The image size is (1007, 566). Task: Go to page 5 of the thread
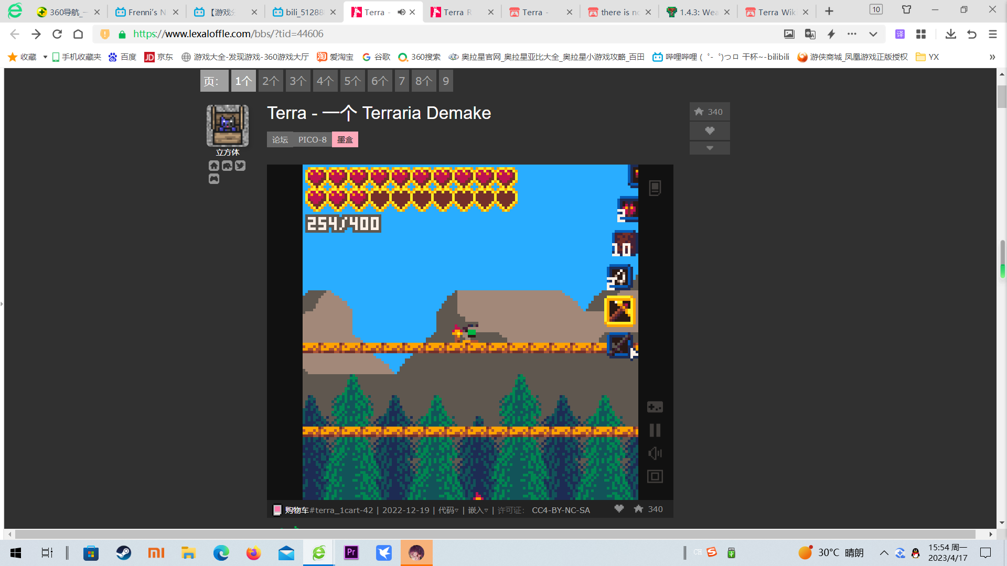click(352, 81)
